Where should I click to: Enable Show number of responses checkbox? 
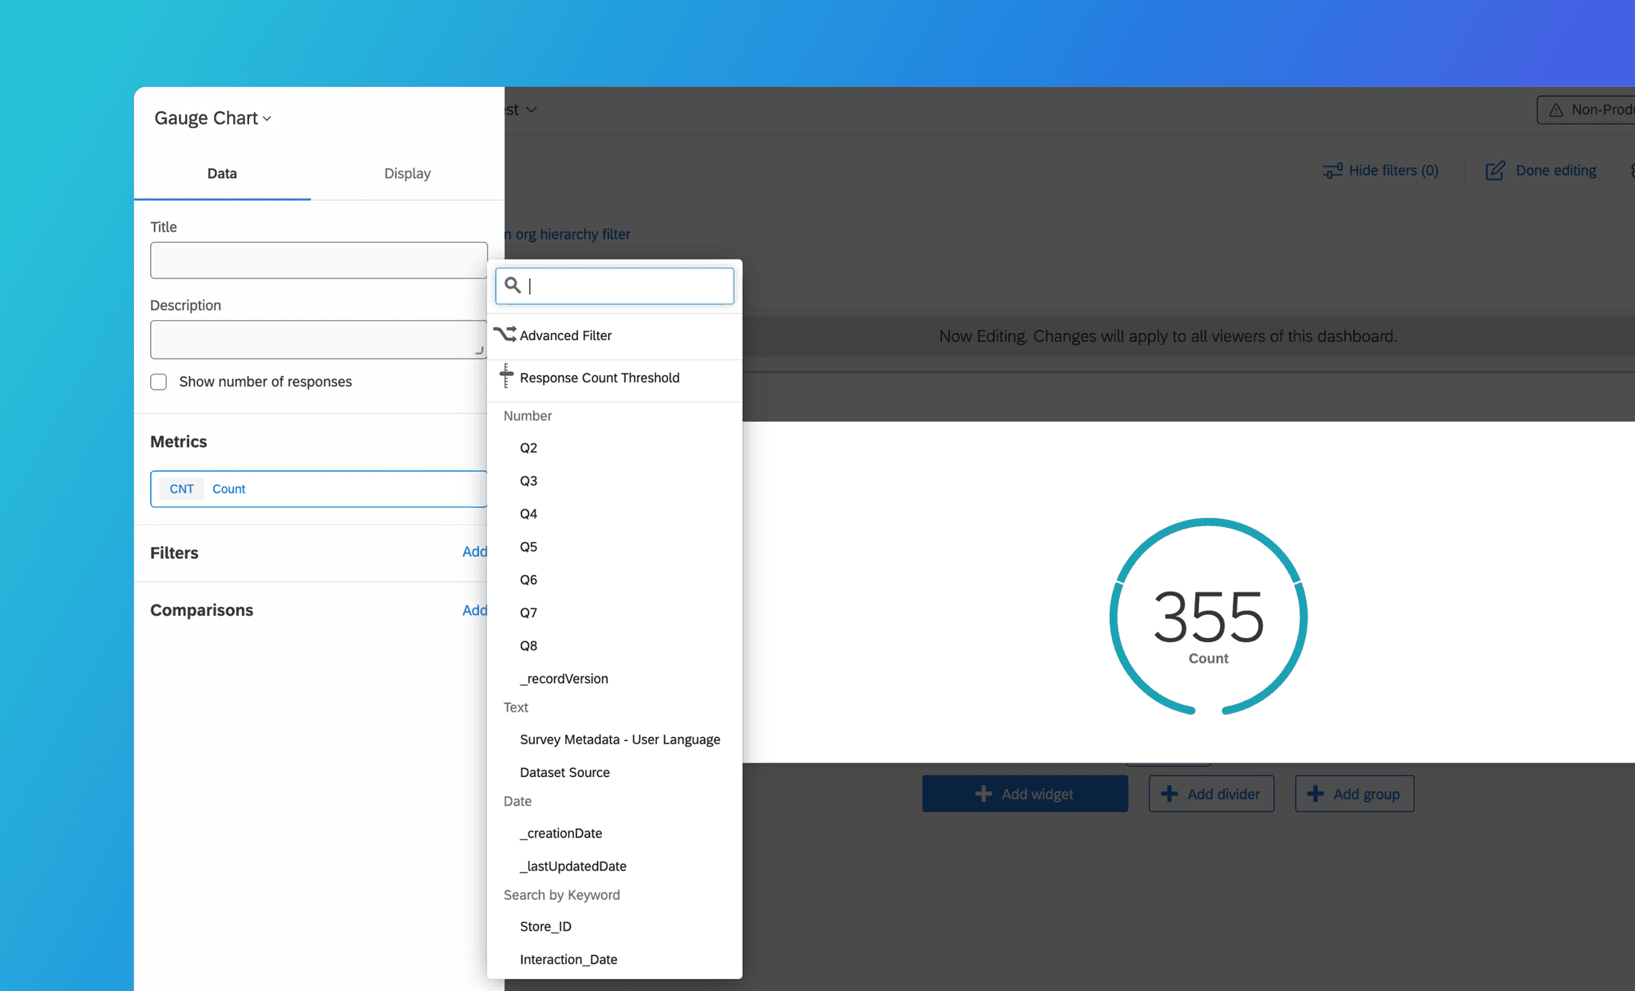click(159, 382)
